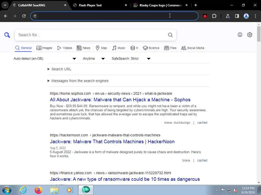This screenshot has width=261, height=195.
Task: Launch Firefox from the taskbar
Action: pyautogui.click(x=38, y=190)
